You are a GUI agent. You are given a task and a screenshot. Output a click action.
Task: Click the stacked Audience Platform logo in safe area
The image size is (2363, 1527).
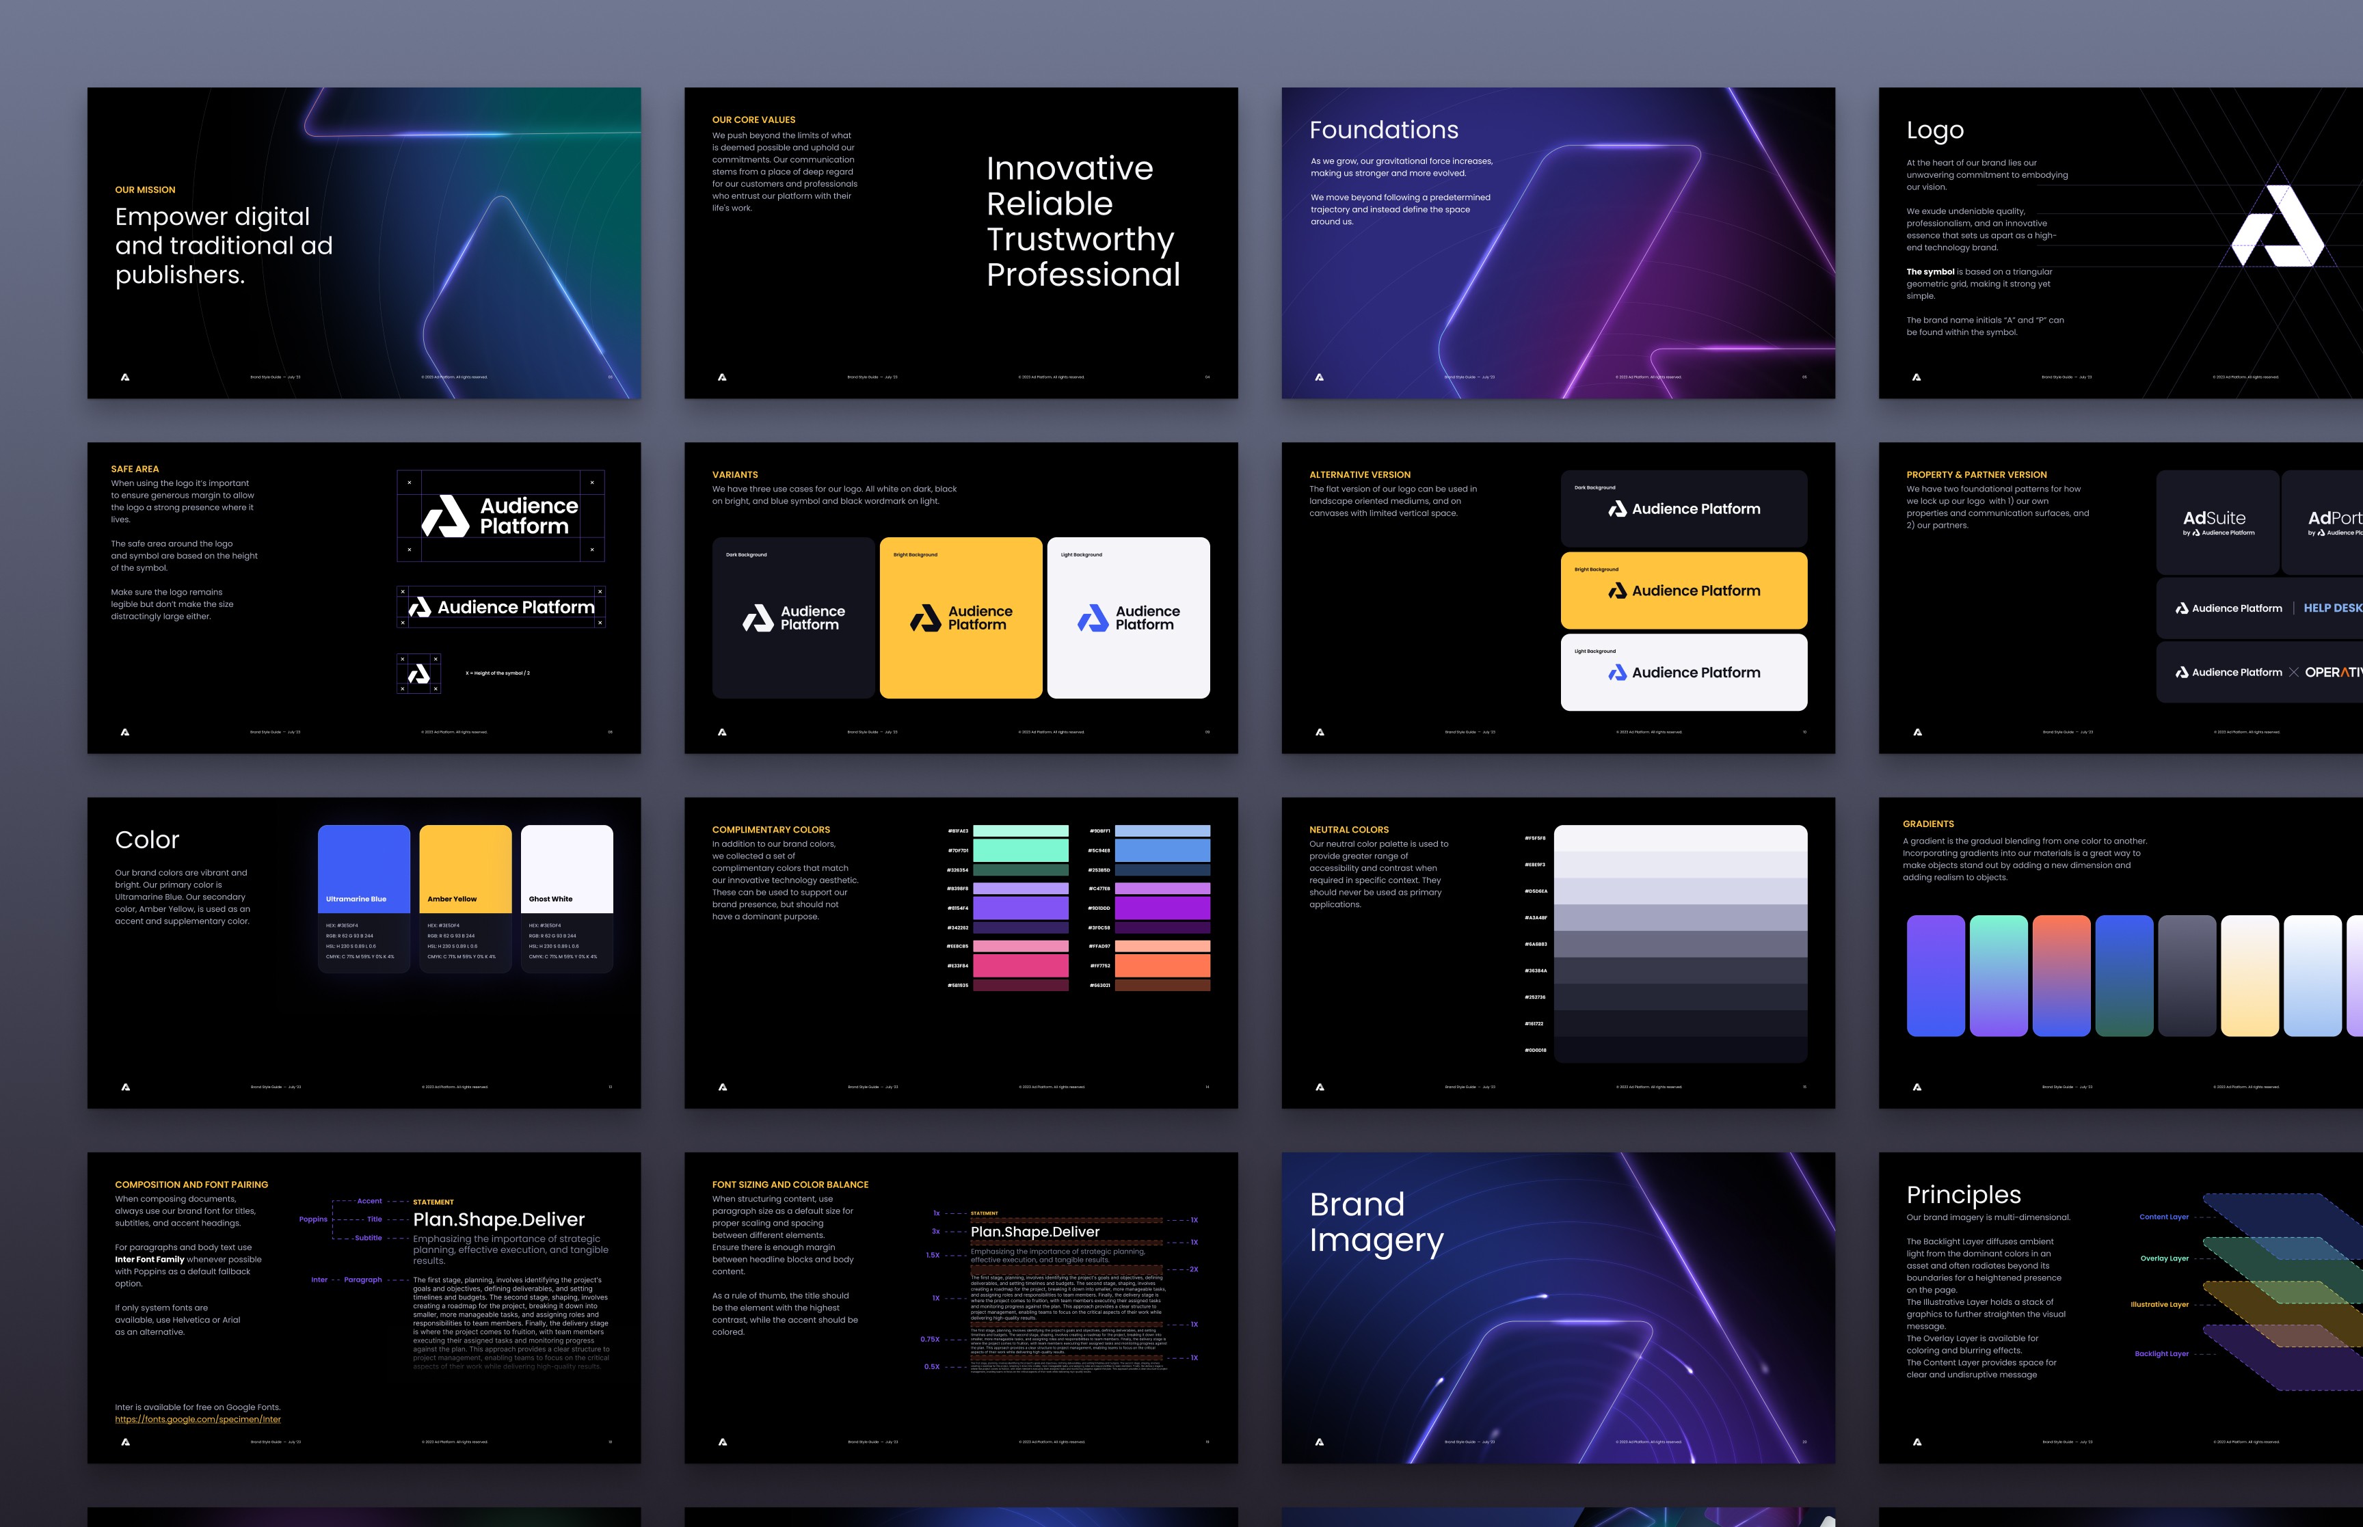[500, 515]
